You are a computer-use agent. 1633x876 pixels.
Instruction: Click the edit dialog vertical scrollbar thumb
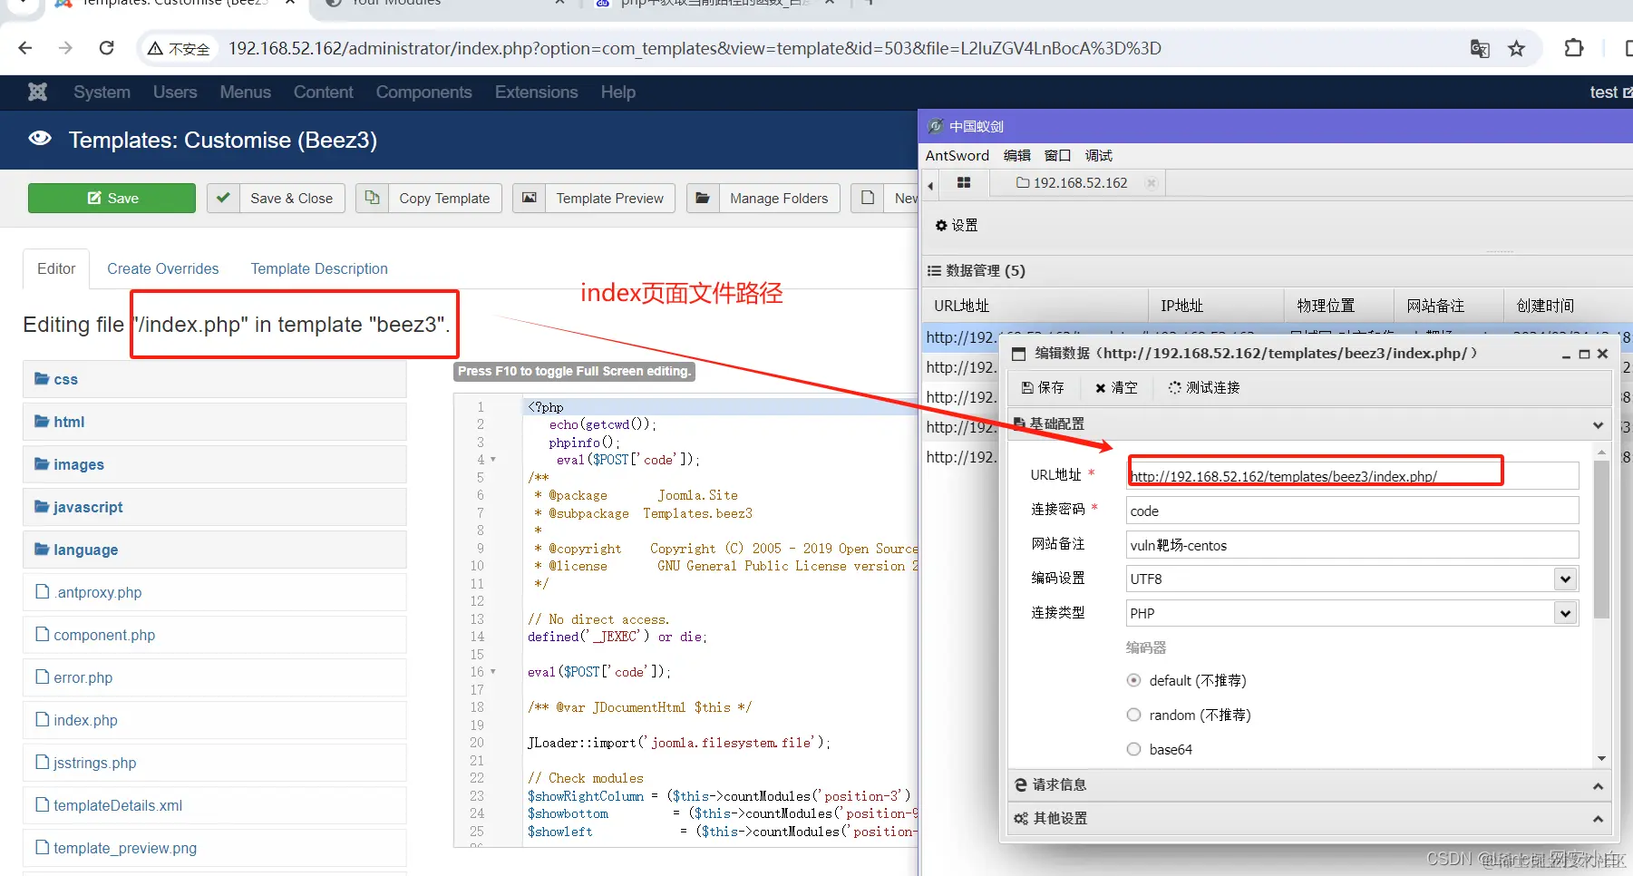[1601, 540]
